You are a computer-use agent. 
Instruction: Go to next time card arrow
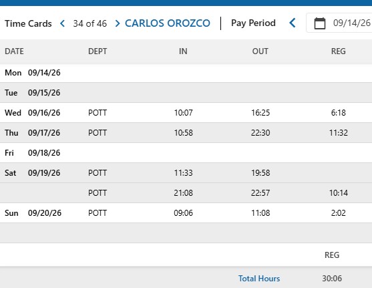117,23
